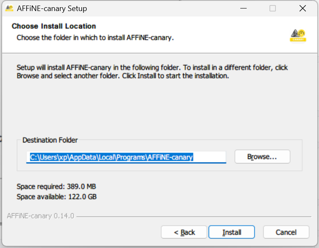Close the AFFiNE-canary Setup window
This screenshot has width=319, height=248.
[302, 8]
